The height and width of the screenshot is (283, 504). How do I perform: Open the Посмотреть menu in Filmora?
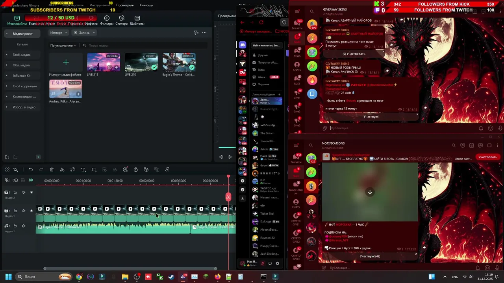tap(125, 5)
